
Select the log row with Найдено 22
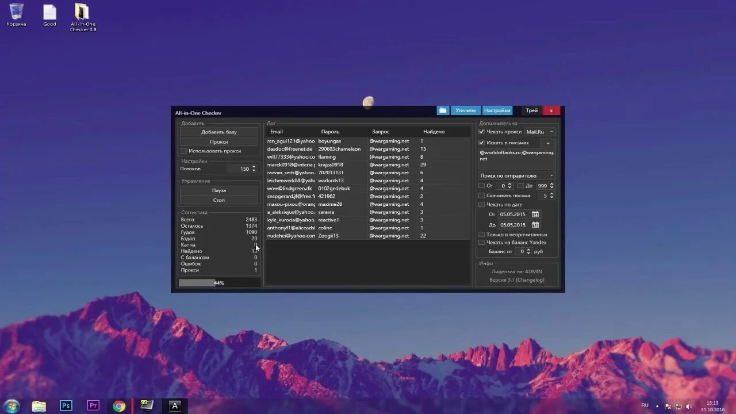[368, 236]
